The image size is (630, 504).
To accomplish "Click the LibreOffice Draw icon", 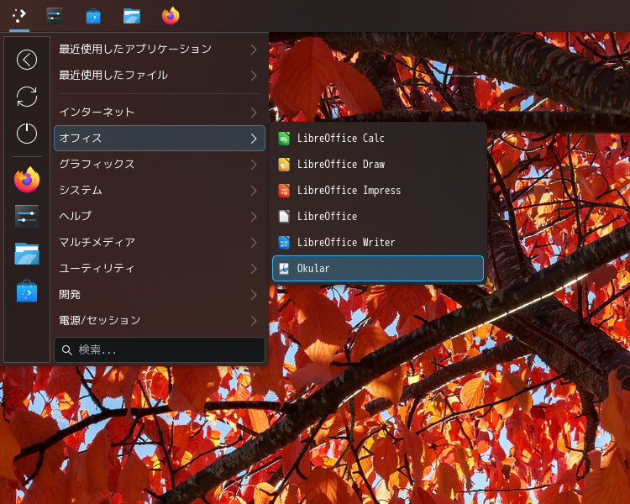I will tap(284, 165).
